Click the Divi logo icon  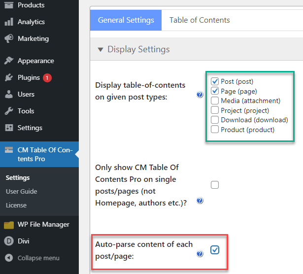pyautogui.click(x=9, y=241)
